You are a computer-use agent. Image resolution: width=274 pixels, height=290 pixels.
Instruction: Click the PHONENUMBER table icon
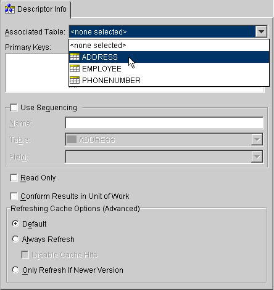(75, 80)
